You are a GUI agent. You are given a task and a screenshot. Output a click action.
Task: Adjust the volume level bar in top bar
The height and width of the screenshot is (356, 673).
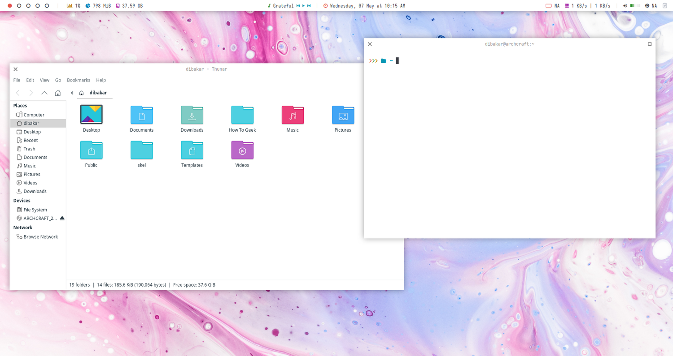[x=635, y=6]
